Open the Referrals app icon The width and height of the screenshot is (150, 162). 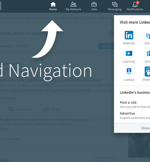(129, 35)
